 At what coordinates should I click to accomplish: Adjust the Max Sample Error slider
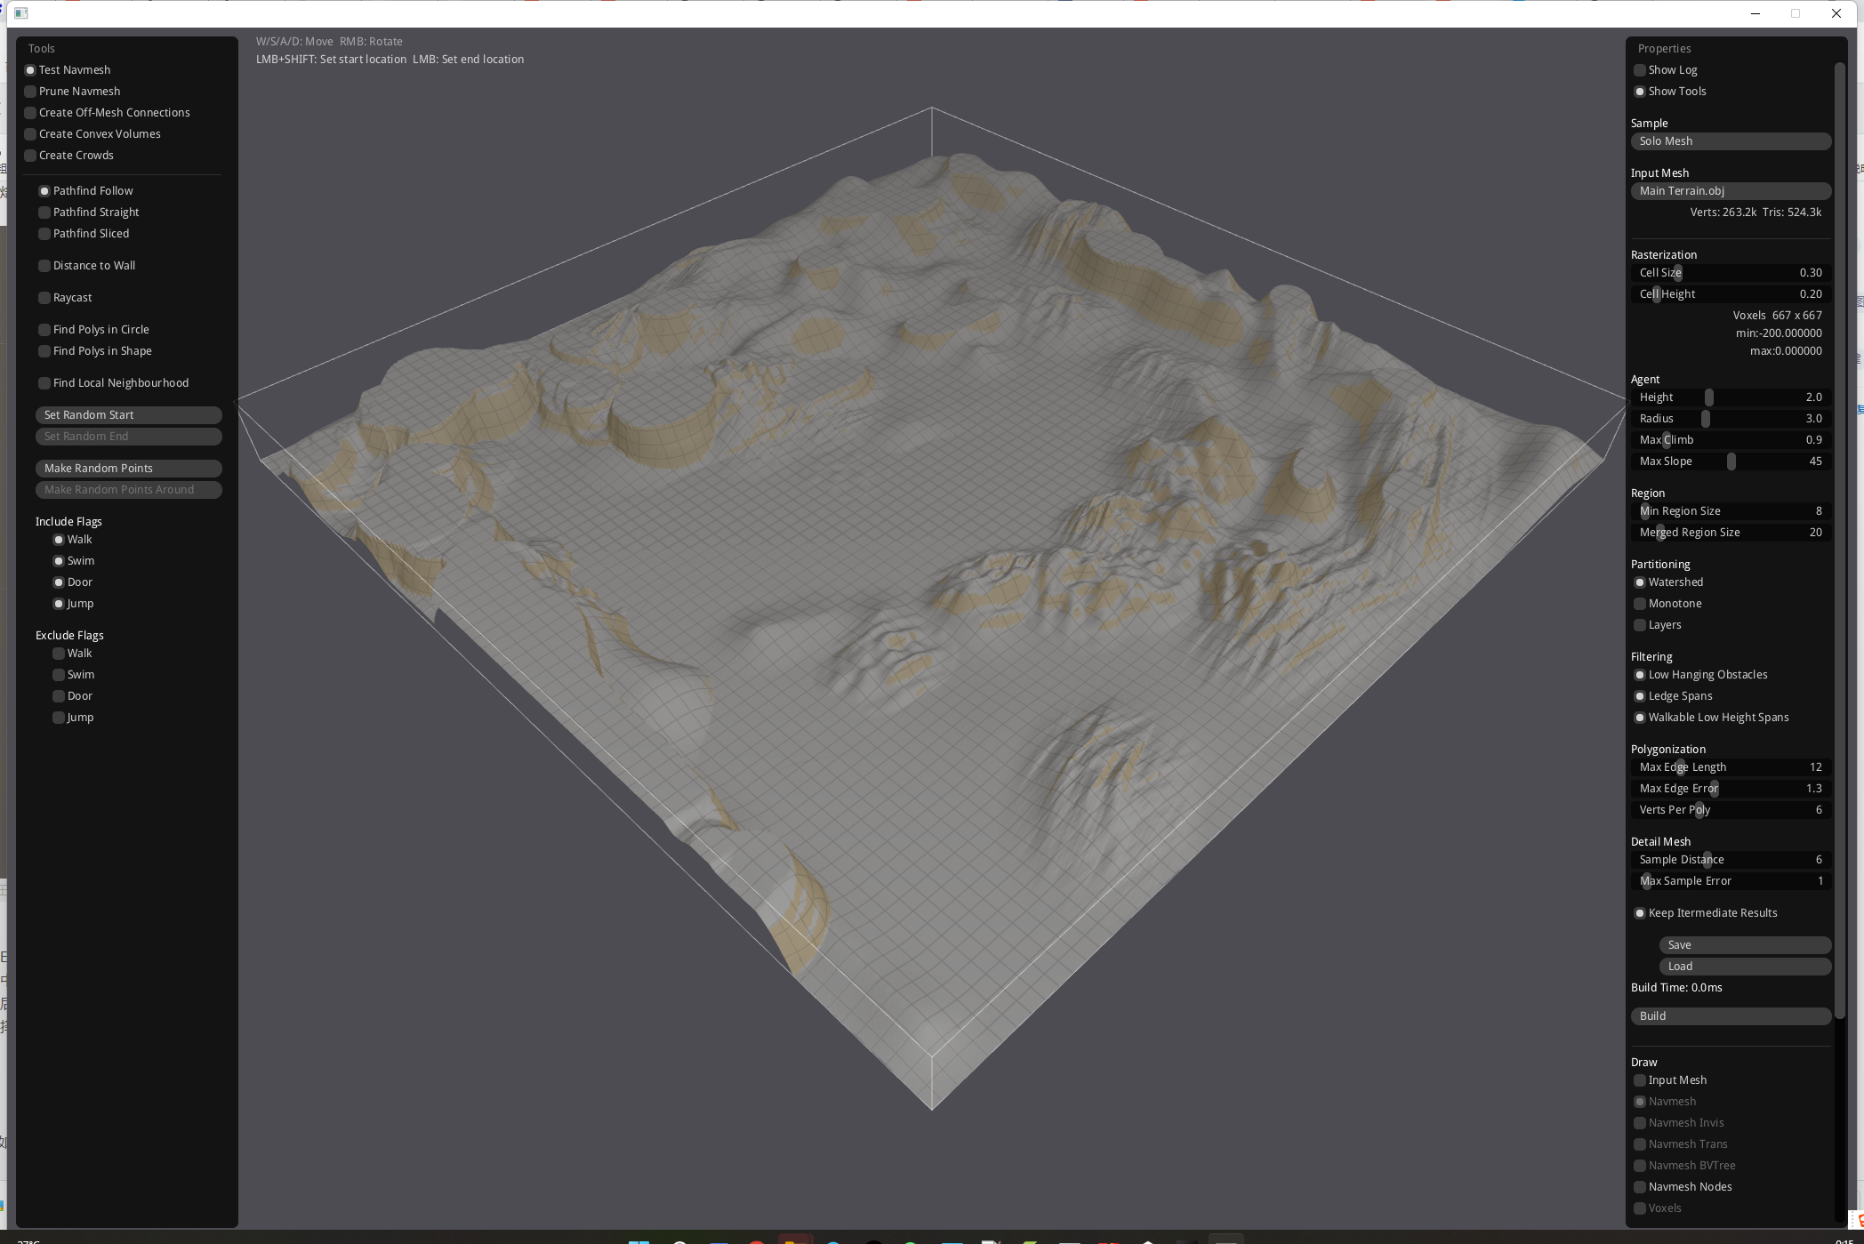click(x=1731, y=881)
